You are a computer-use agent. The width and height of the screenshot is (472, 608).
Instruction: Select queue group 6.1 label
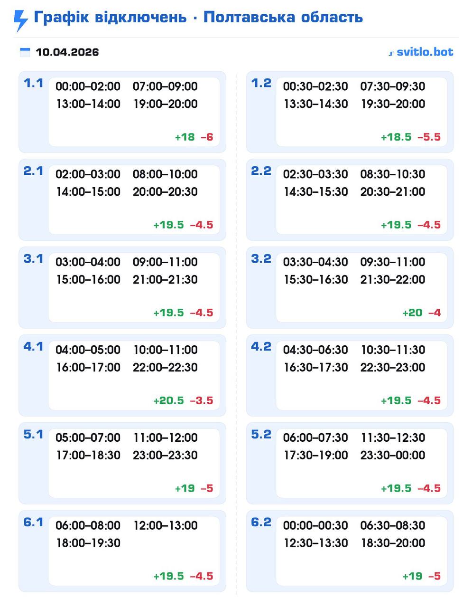(x=33, y=522)
